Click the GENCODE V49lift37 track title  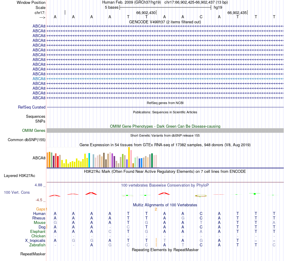tap(165, 22)
